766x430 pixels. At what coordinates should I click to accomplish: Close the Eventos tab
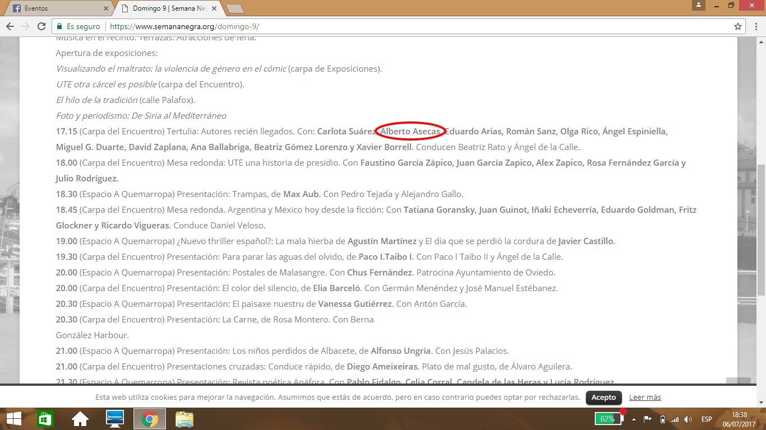pos(107,8)
